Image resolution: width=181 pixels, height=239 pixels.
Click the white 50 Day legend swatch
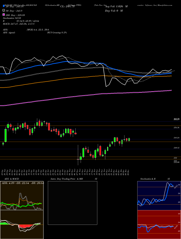[4, 11]
